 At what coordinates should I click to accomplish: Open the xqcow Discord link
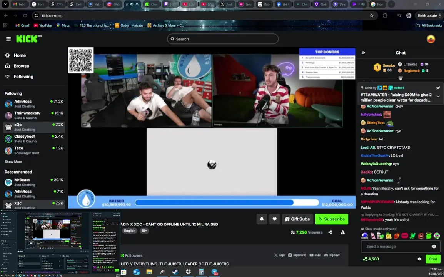coord(332,255)
